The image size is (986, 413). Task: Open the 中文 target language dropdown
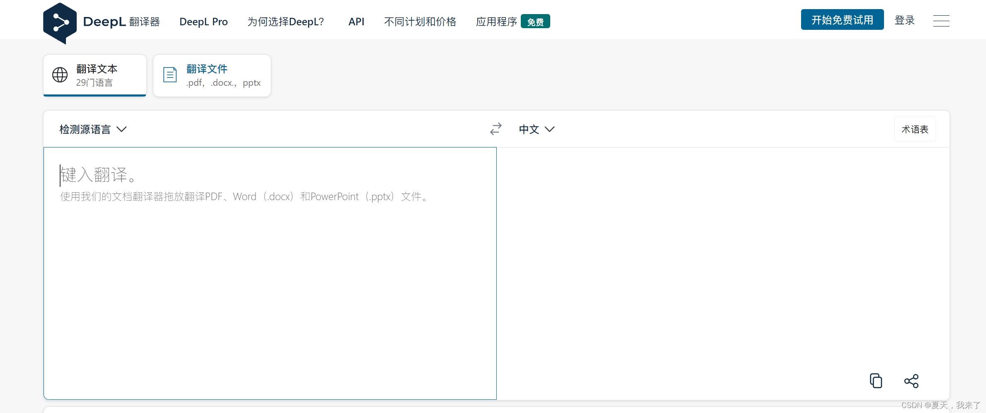[x=537, y=129]
